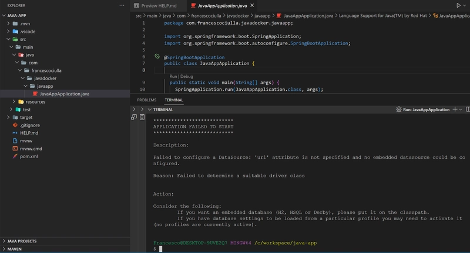Switch to the PROBLEMS panel tab
Screen dimensions: 470x253
coord(146,100)
